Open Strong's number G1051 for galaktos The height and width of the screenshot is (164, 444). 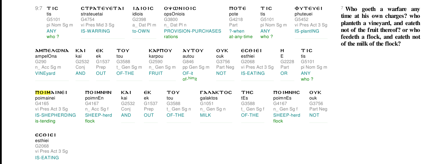coord(207,104)
